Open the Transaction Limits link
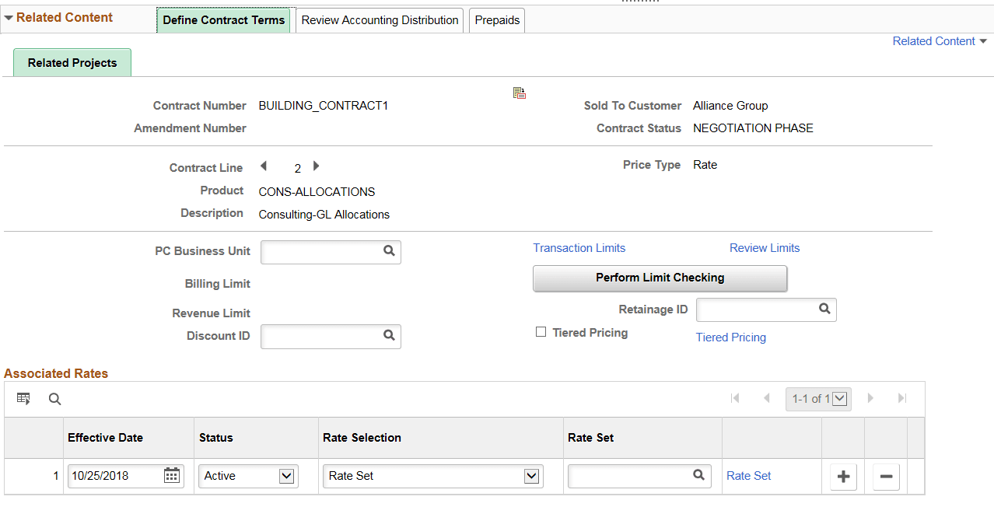 tap(579, 247)
